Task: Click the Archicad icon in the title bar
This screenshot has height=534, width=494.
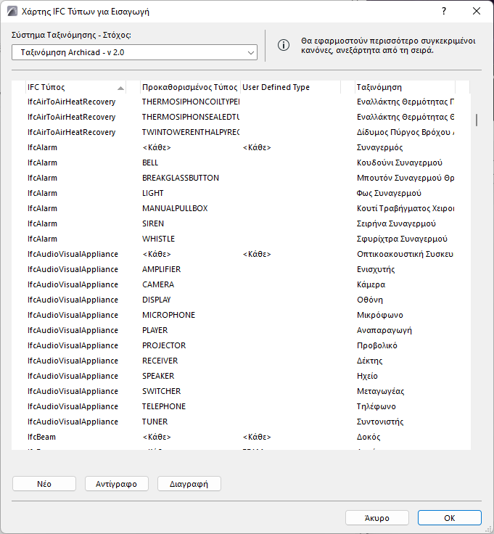Action: click(12, 11)
